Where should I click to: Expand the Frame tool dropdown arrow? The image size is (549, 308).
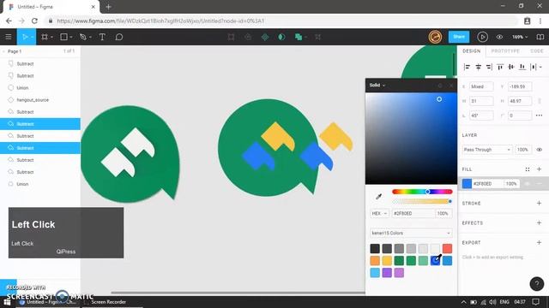click(51, 38)
